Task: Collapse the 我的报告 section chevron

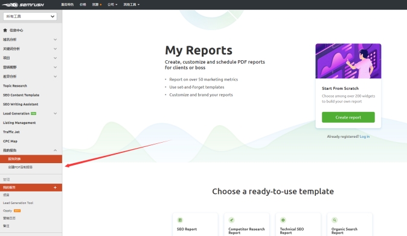Action: [56, 151]
